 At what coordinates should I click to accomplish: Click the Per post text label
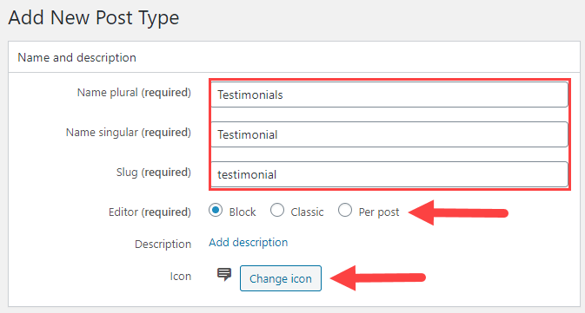379,212
